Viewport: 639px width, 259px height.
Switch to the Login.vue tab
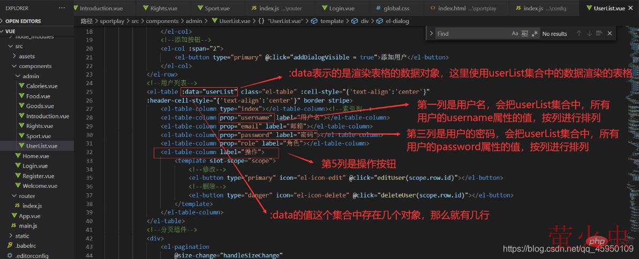coord(341,9)
